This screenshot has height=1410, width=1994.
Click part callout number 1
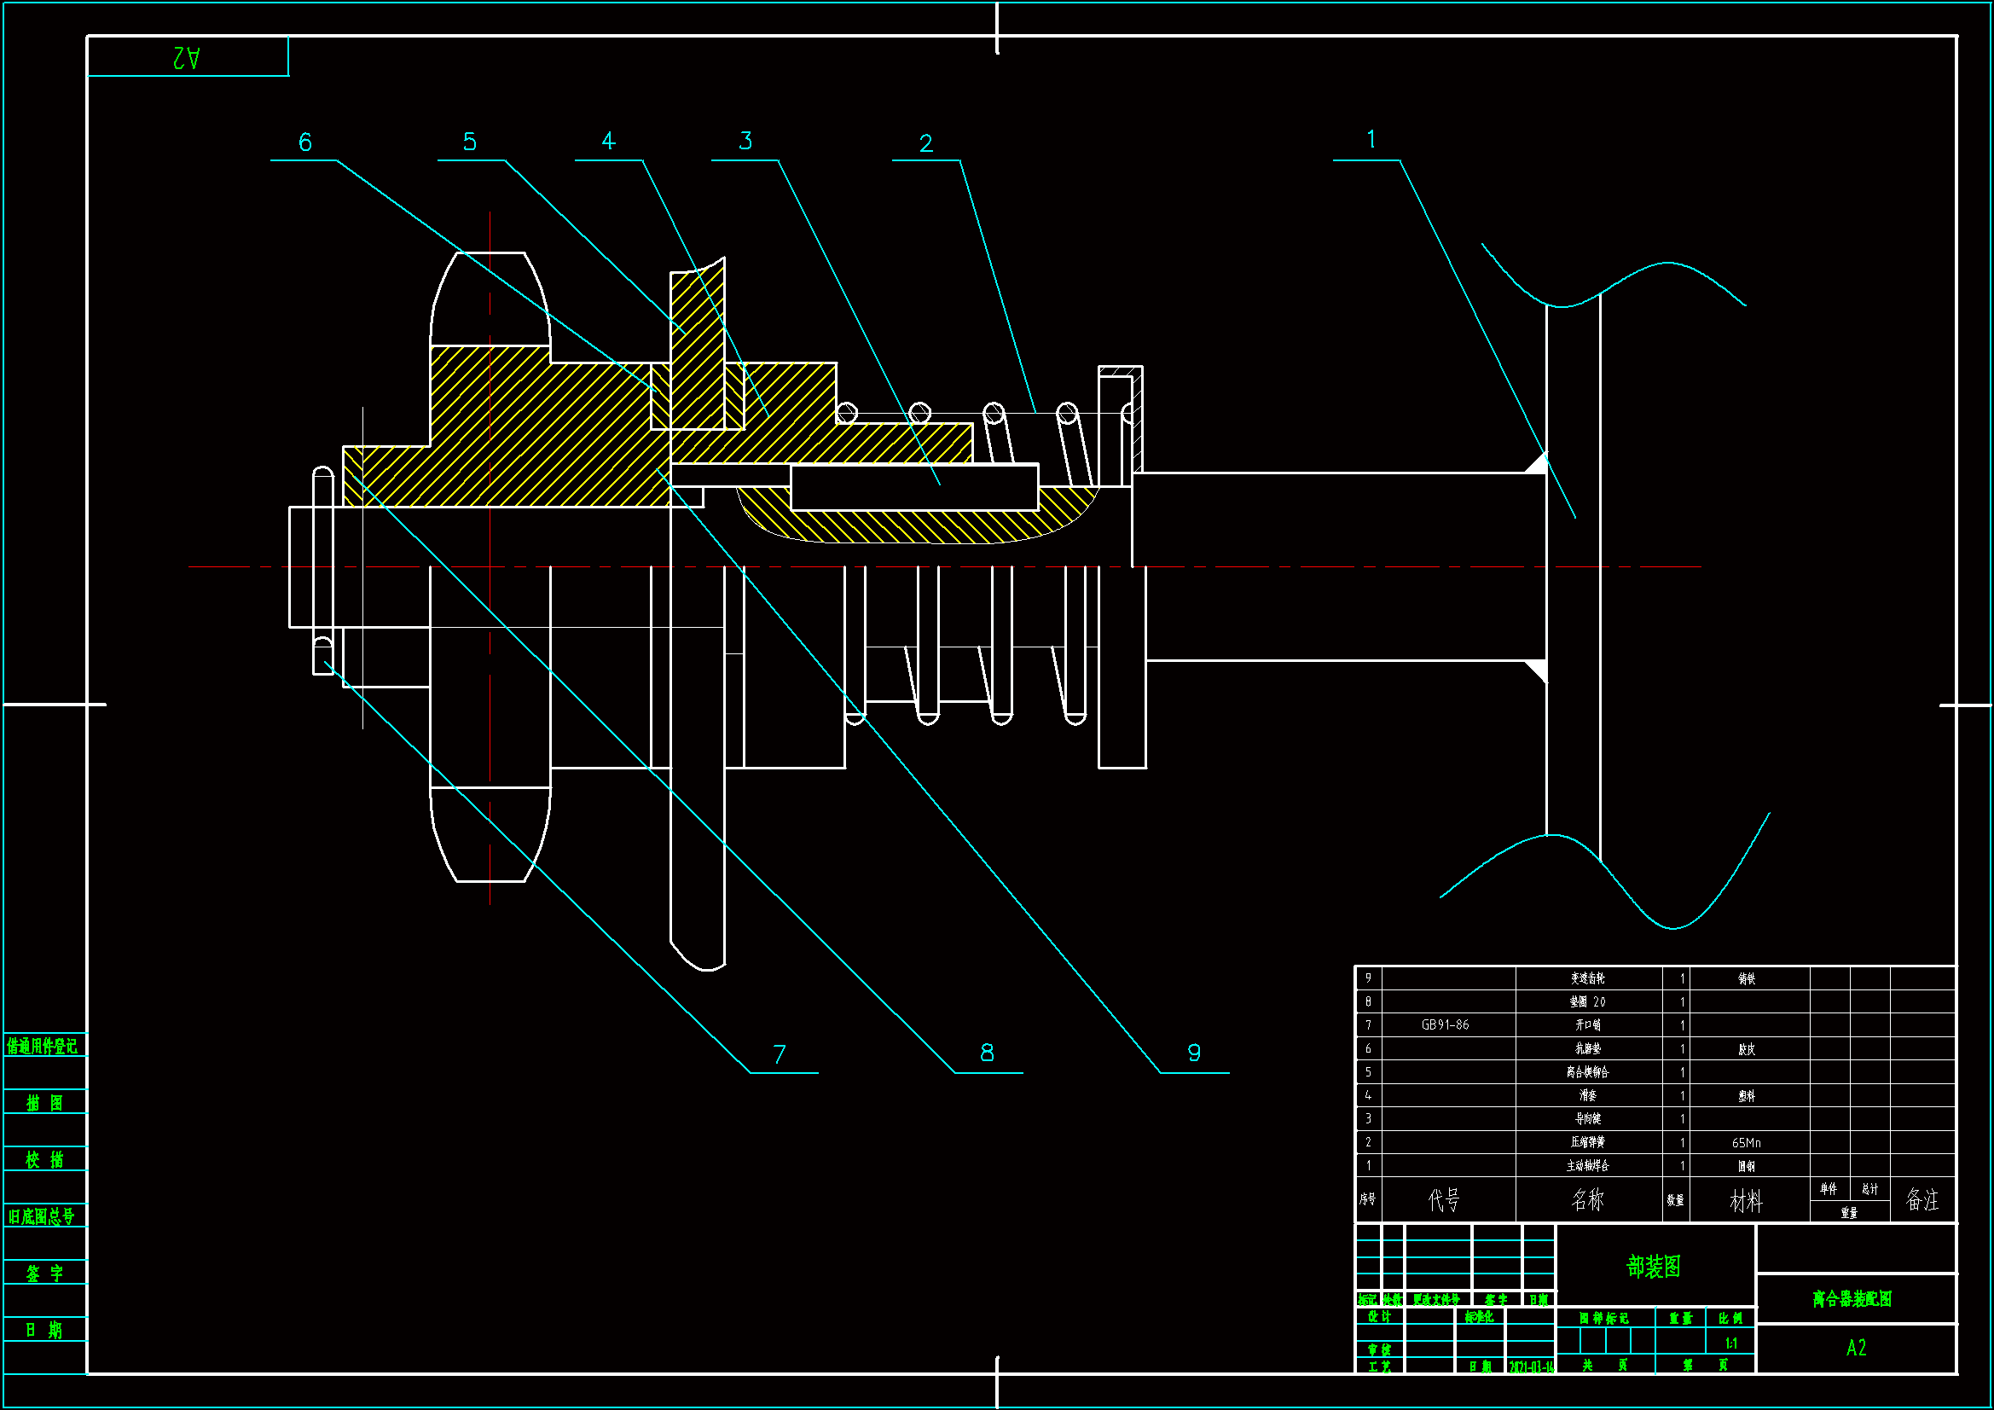[1371, 139]
